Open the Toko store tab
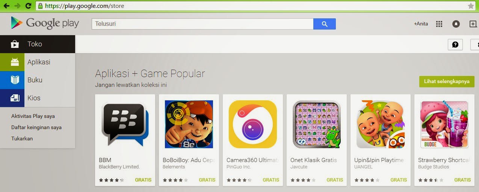 (x=38, y=44)
